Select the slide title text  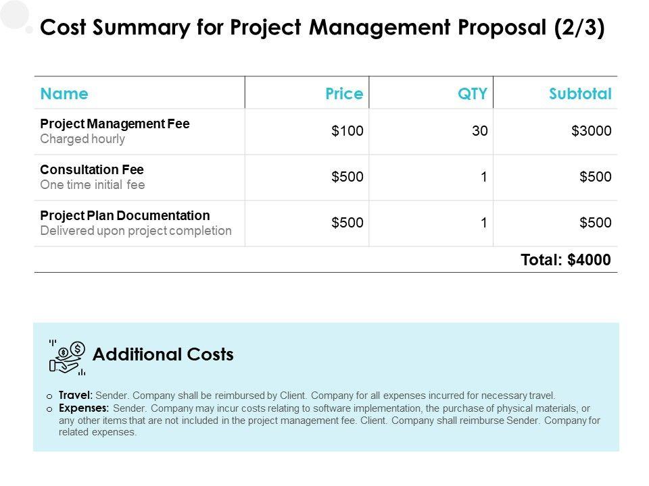(322, 28)
